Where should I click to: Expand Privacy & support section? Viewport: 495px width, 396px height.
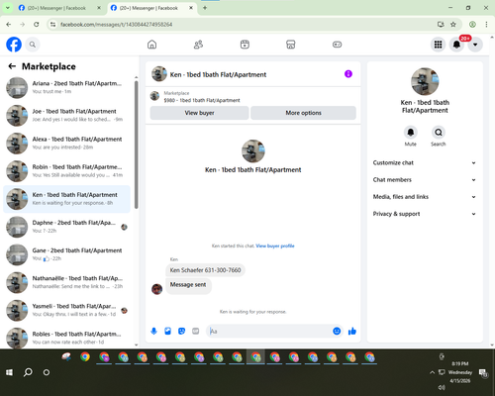pos(425,214)
